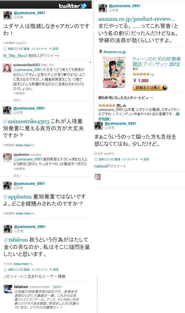Screen dimensions: 185x313
Task: Favorite the tsfalcon reply tweet star
Action: coord(17,269)
